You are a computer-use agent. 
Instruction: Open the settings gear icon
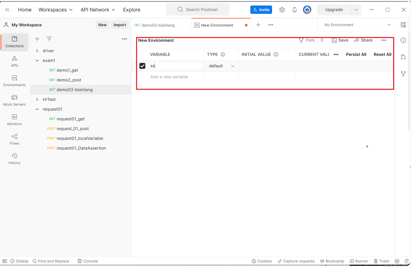point(282,10)
